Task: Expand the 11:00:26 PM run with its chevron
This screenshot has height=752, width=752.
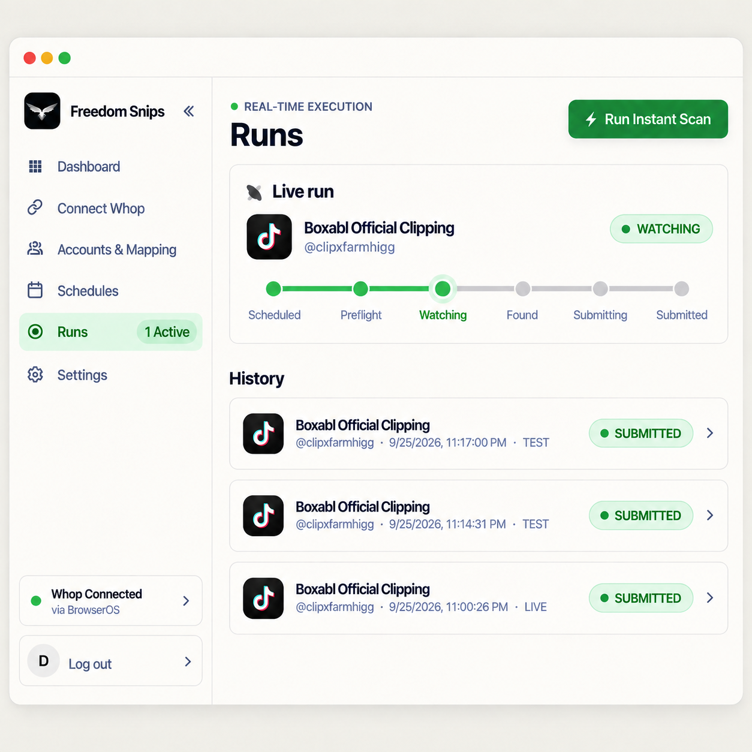Action: (710, 598)
